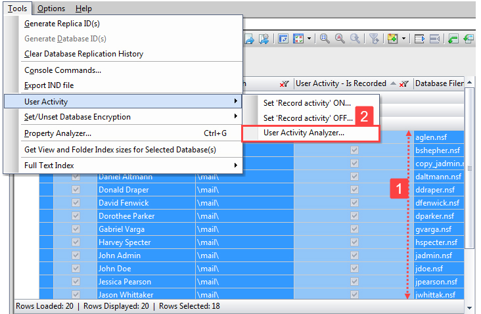
Task: Click \mail\ path cell in Gabriel Varga row
Action: pos(244,229)
